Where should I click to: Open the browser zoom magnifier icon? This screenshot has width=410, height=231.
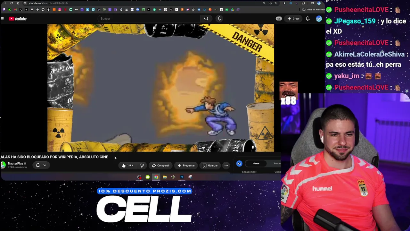[264, 3]
